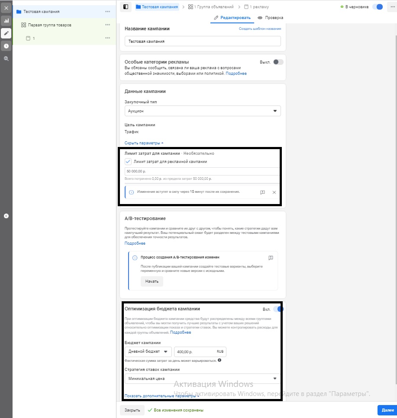The height and width of the screenshot is (418, 397).
Task: Open Подробнее link under Особые категории
Action: click(236, 73)
